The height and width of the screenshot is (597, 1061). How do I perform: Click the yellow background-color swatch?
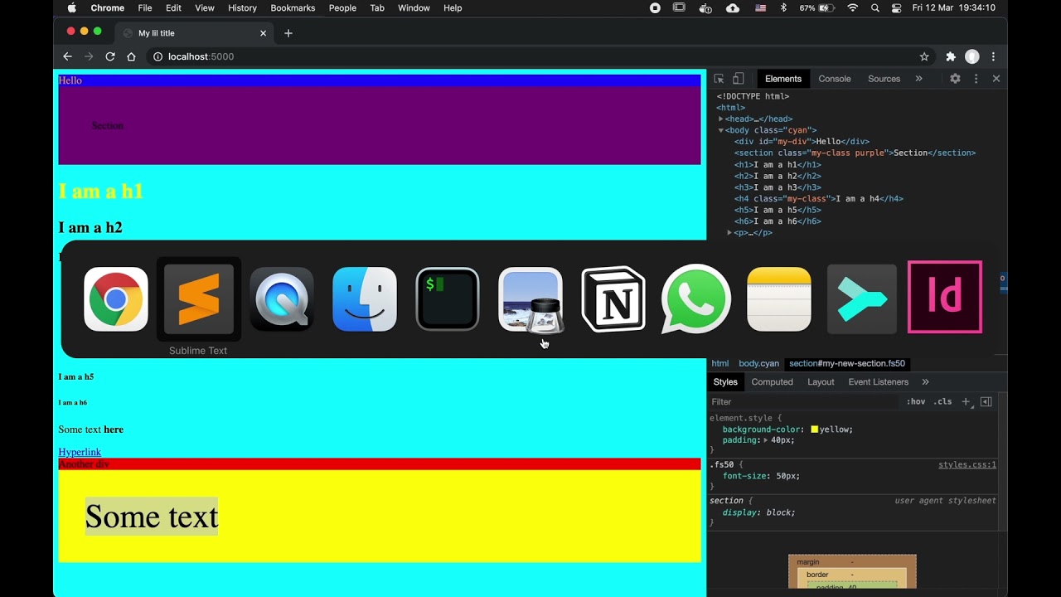coord(815,430)
